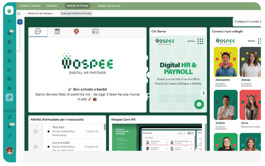Open Andrés's colleague photo card

pos(226,105)
